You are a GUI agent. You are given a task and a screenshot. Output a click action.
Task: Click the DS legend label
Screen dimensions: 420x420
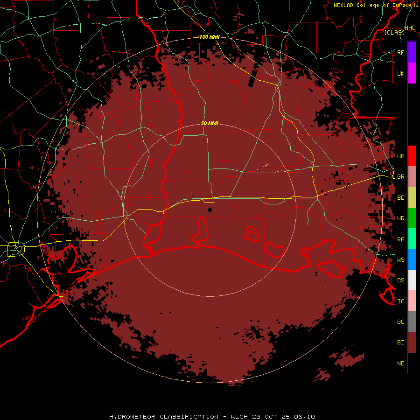401,280
